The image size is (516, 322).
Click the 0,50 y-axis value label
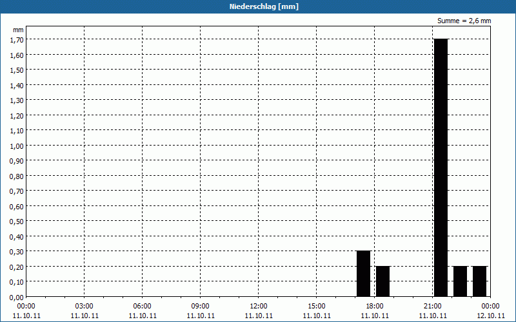[x=17, y=221]
